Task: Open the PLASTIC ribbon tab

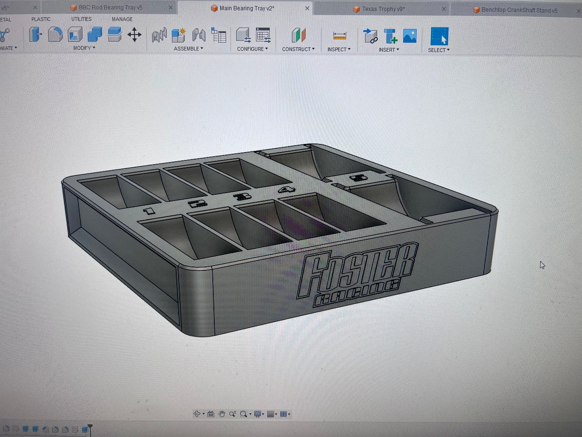Action: 41,19
